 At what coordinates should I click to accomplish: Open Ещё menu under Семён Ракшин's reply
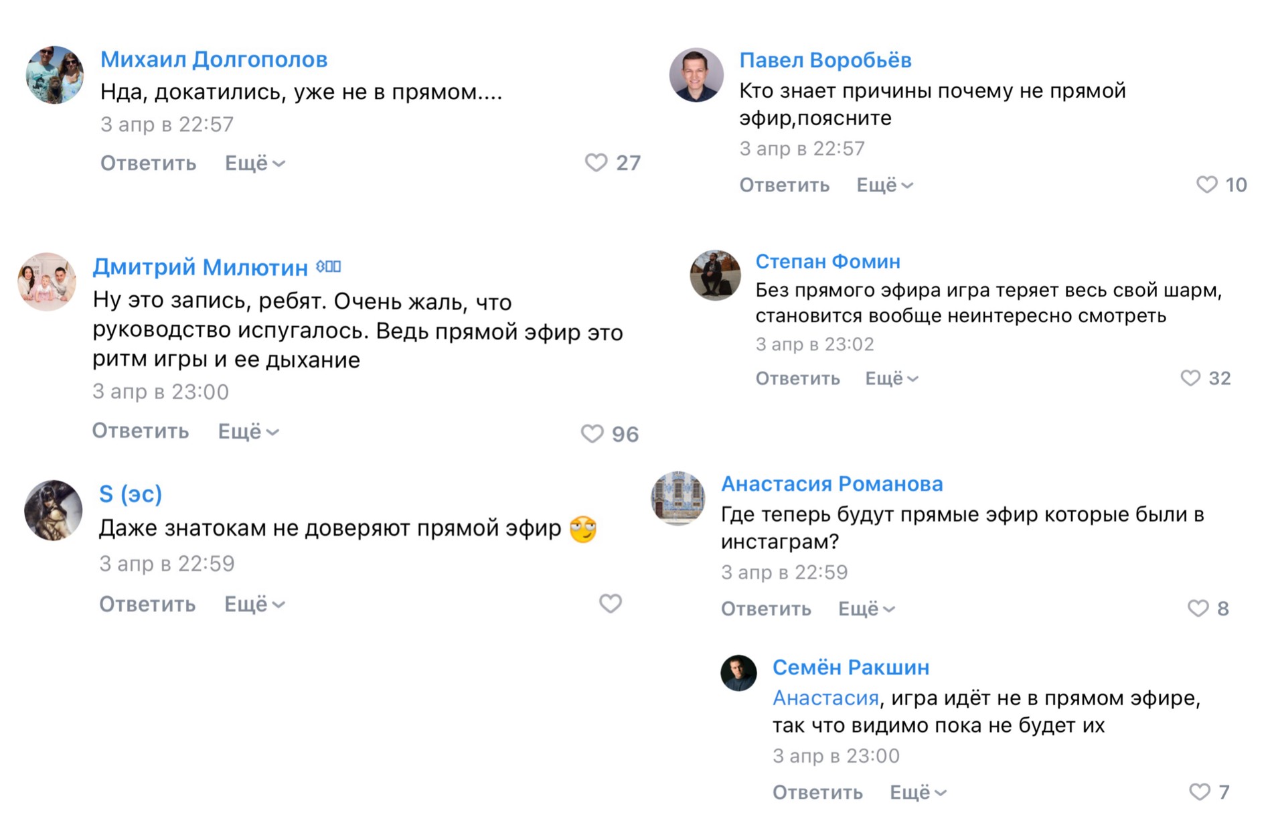pyautogui.click(x=917, y=792)
